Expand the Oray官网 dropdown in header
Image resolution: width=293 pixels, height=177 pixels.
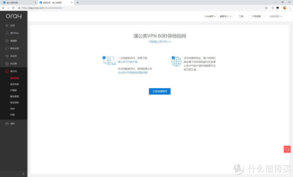pyautogui.click(x=210, y=16)
